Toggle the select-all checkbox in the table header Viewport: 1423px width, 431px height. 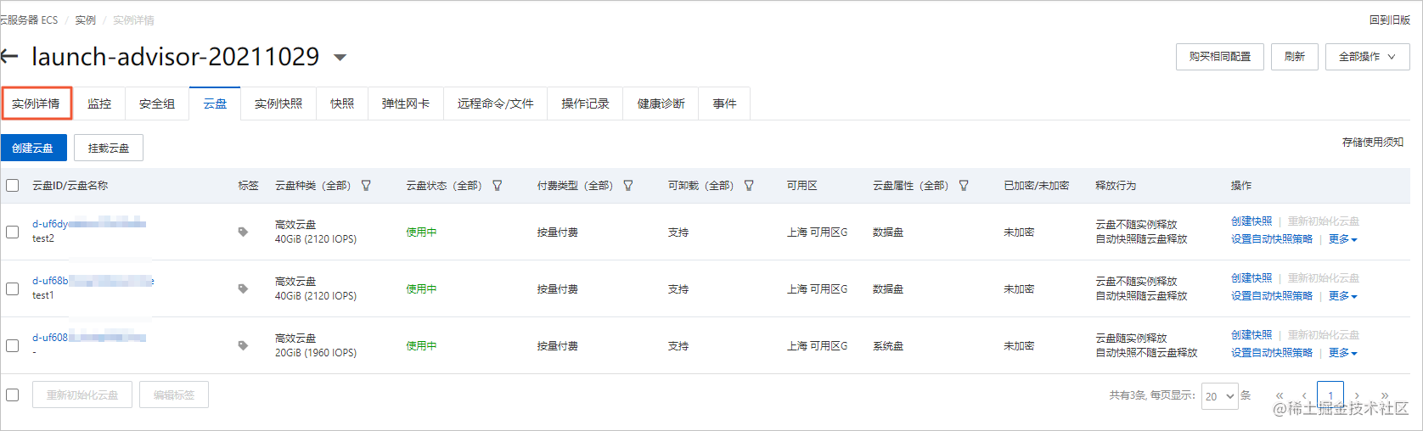point(13,185)
